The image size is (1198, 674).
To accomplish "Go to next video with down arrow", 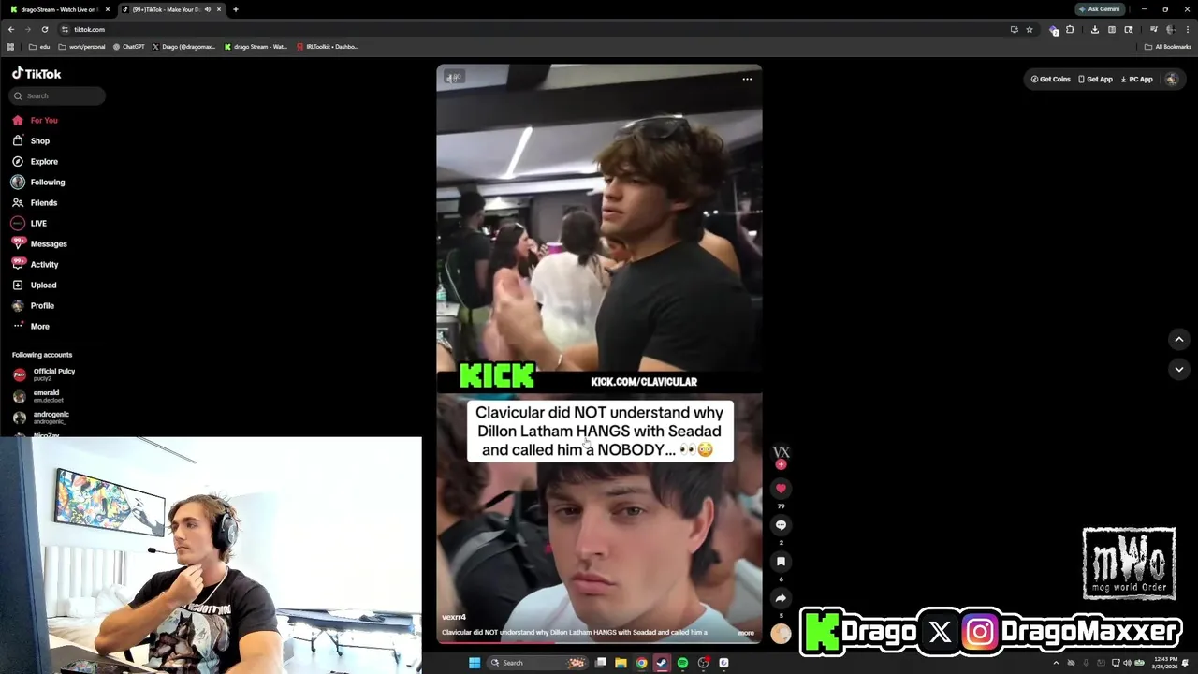I will (1179, 369).
